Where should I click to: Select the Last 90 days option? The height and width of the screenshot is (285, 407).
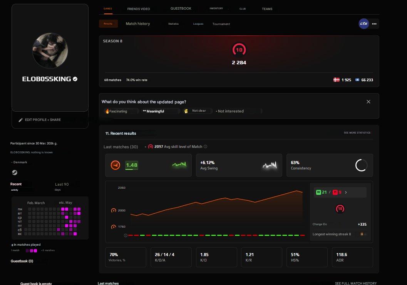click(x=62, y=186)
